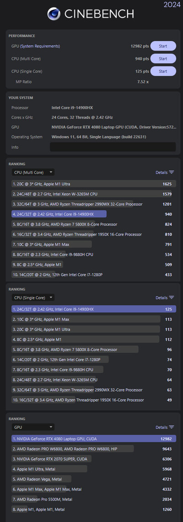Select Apple M1 Max row scoring 113

[94, 319]
